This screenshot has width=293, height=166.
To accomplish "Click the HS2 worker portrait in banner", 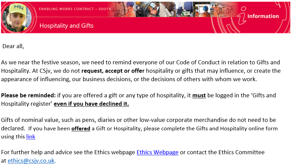I will click(17, 18).
